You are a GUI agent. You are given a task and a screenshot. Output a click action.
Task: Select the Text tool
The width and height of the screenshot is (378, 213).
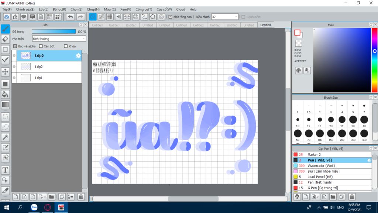point(5,170)
